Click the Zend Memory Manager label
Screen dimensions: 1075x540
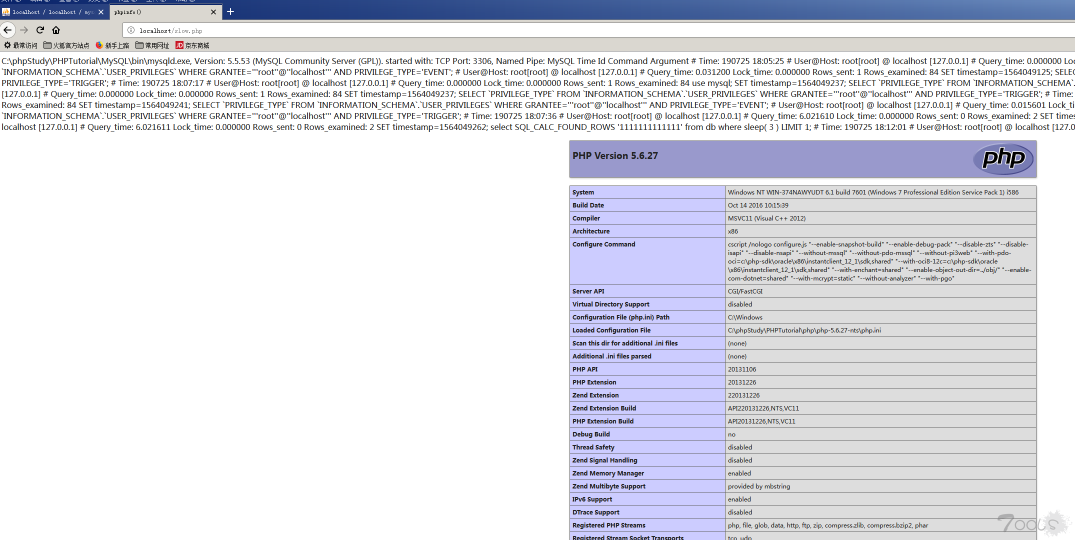pos(608,473)
